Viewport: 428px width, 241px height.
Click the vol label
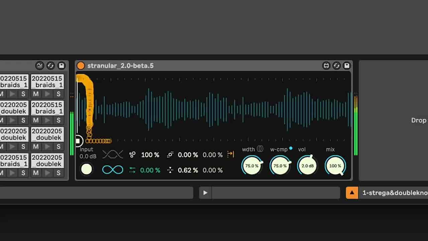[x=302, y=150]
